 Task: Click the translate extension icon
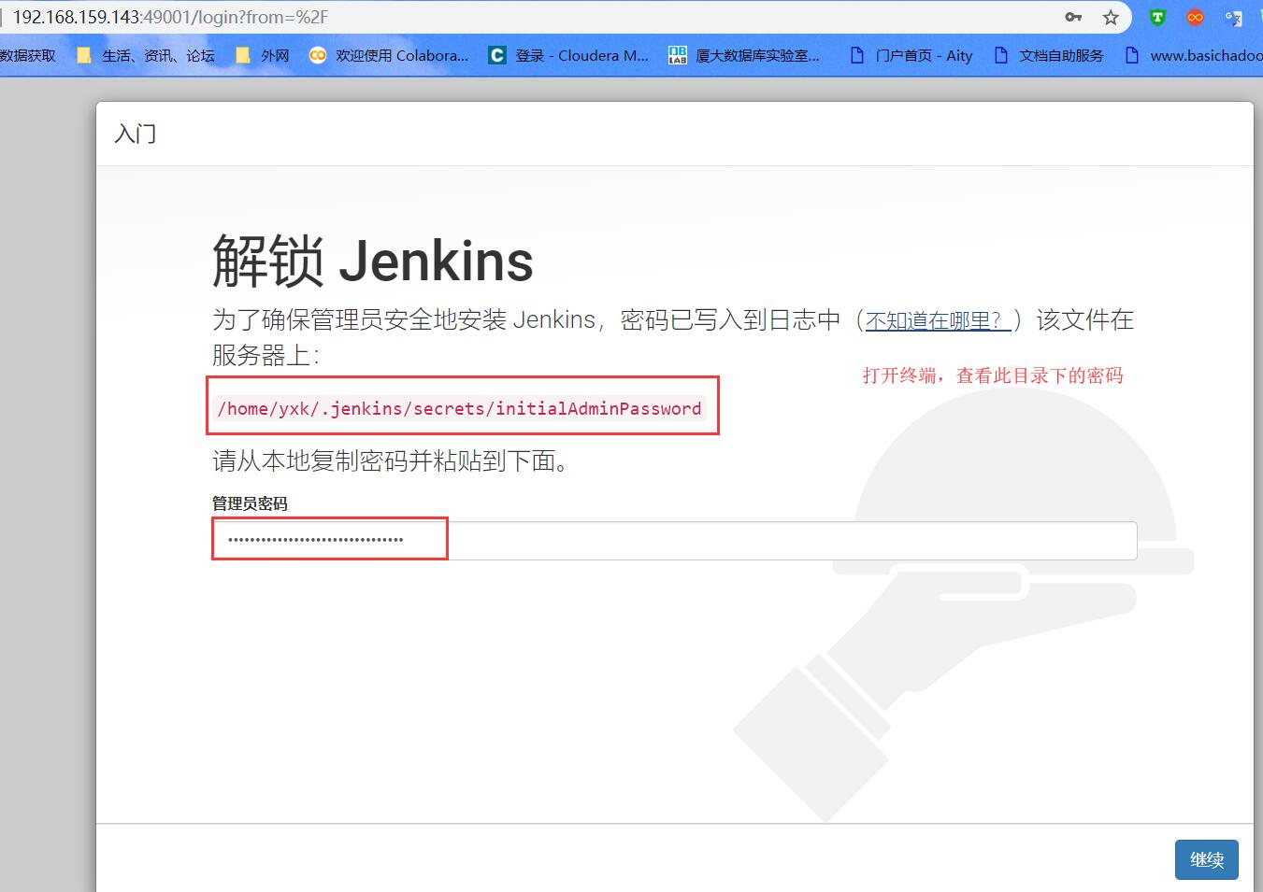pyautogui.click(x=1233, y=17)
